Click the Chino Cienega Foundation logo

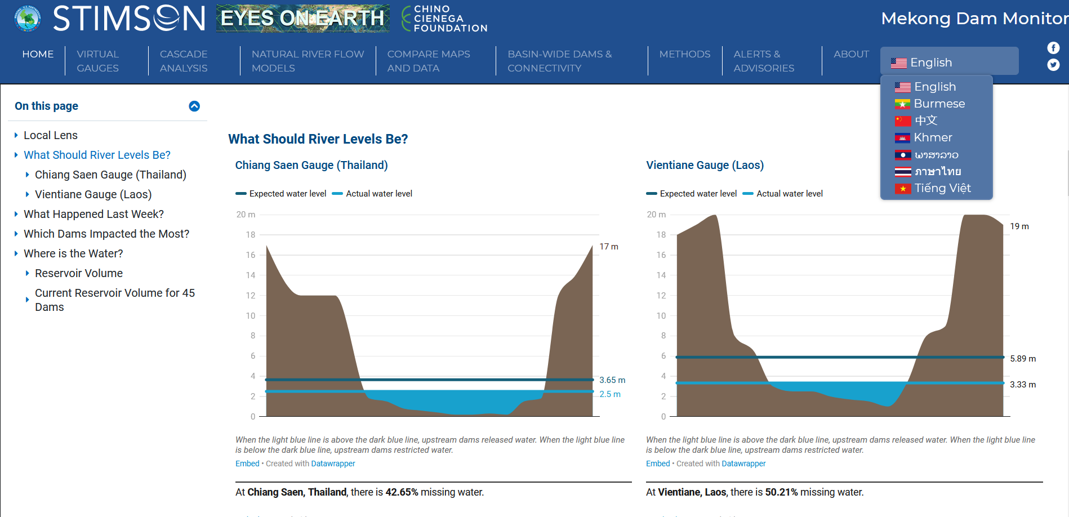(x=444, y=19)
